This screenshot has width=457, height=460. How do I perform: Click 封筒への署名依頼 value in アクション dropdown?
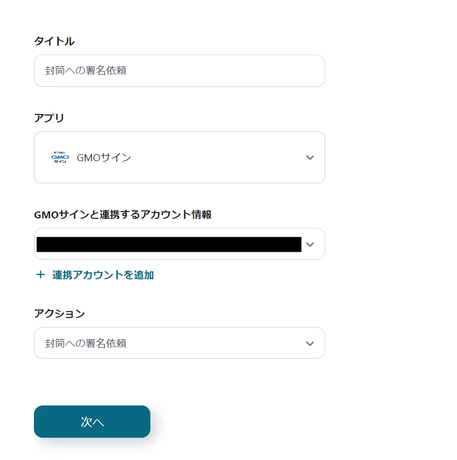tap(86, 343)
